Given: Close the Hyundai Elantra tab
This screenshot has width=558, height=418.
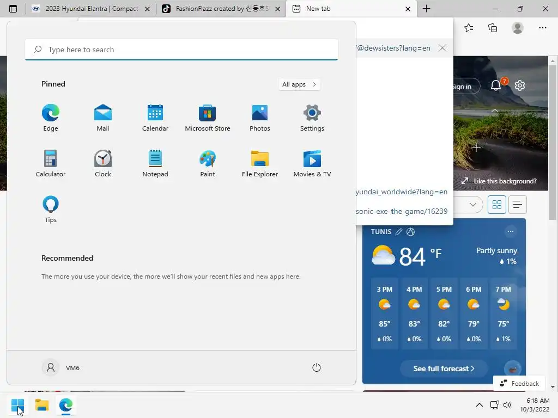Looking at the screenshot, I should (x=147, y=9).
